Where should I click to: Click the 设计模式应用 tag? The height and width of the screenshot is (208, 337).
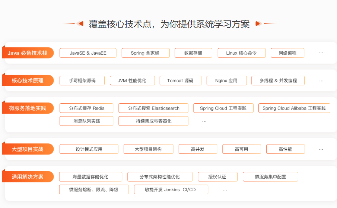pyautogui.click(x=89, y=149)
